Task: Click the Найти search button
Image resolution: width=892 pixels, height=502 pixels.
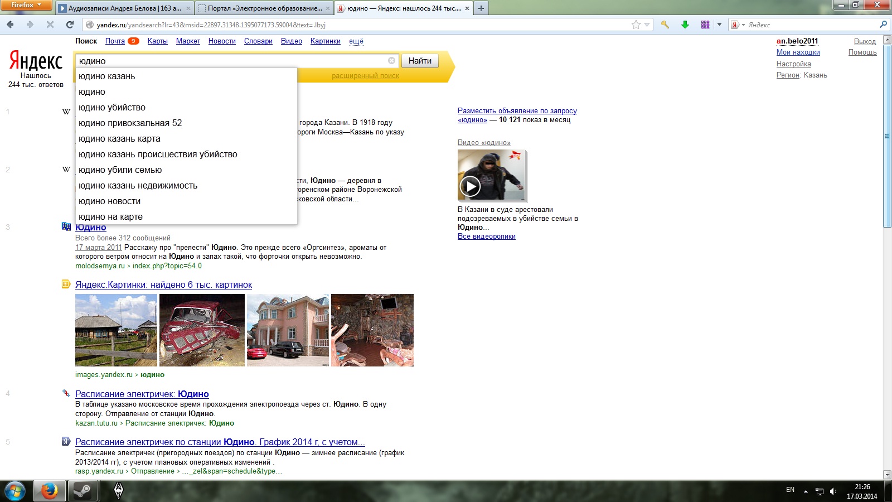Action: point(420,61)
